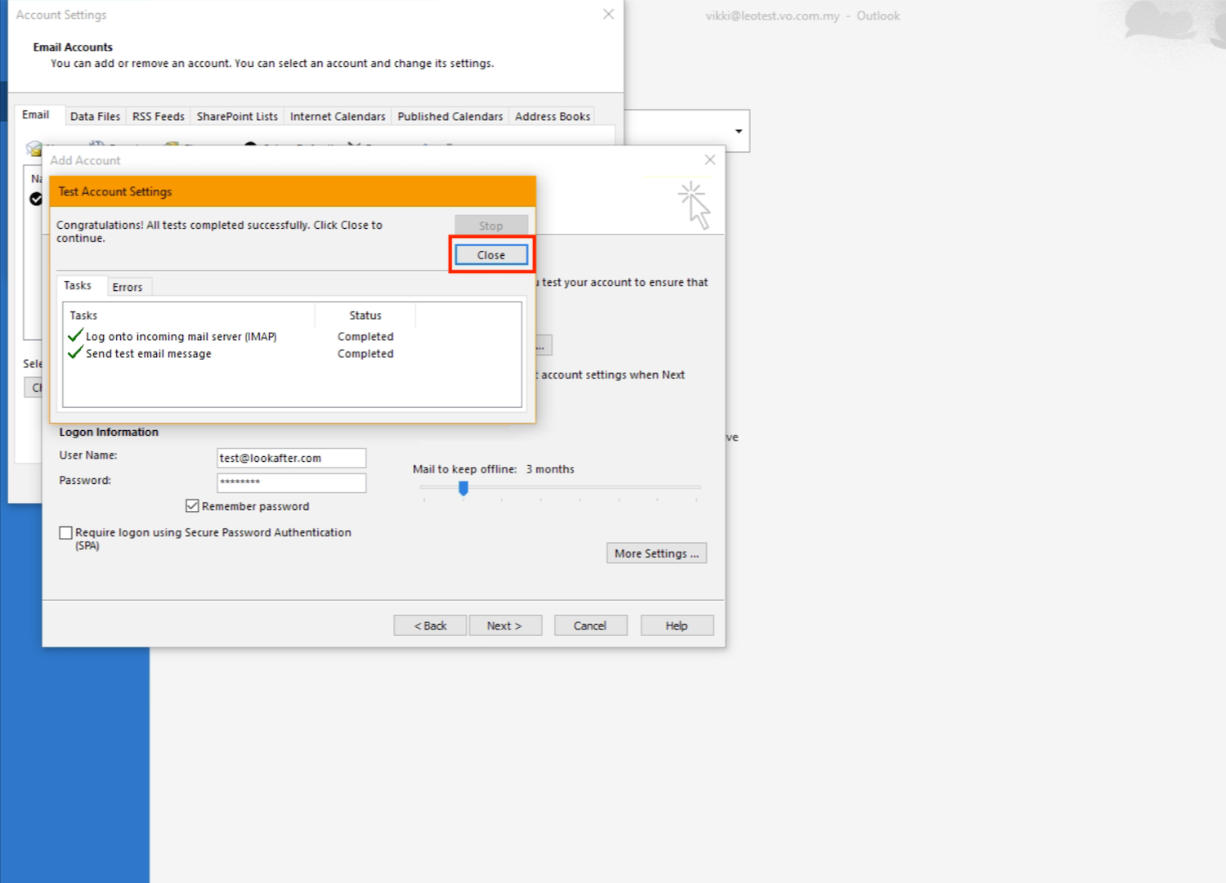The image size is (1226, 883).
Task: Click the User Name input field
Action: coord(291,458)
